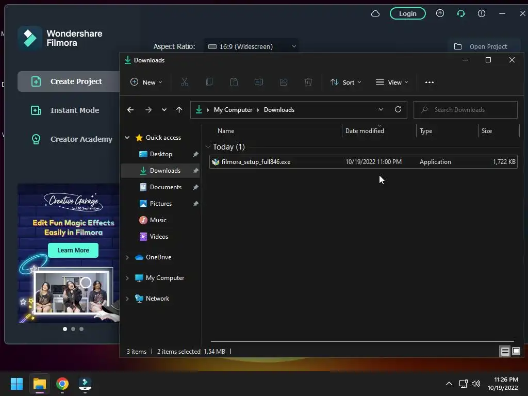Click the Login button in Filmora

[407, 13]
